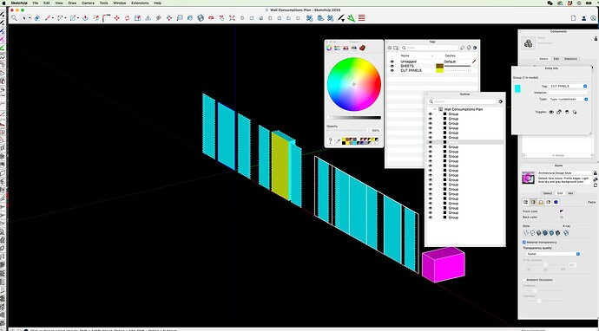
Task: Click the CUT PANELS yellow color swatch
Action: pos(439,70)
